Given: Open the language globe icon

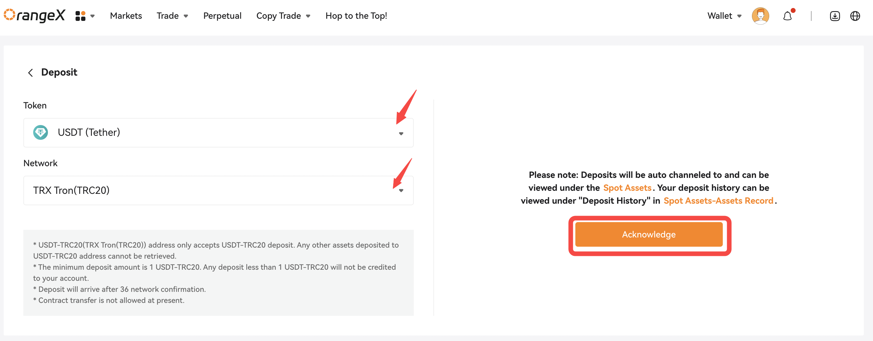Looking at the screenshot, I should point(855,16).
